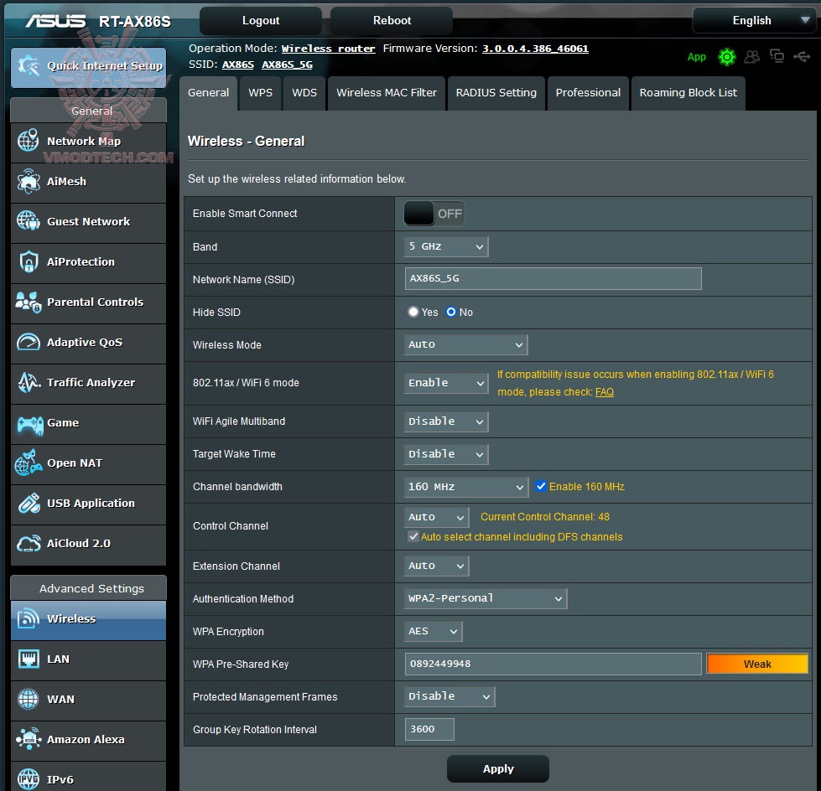Image resolution: width=821 pixels, height=791 pixels.
Task: Click the Group Key Rotation Interval field
Action: click(x=429, y=729)
